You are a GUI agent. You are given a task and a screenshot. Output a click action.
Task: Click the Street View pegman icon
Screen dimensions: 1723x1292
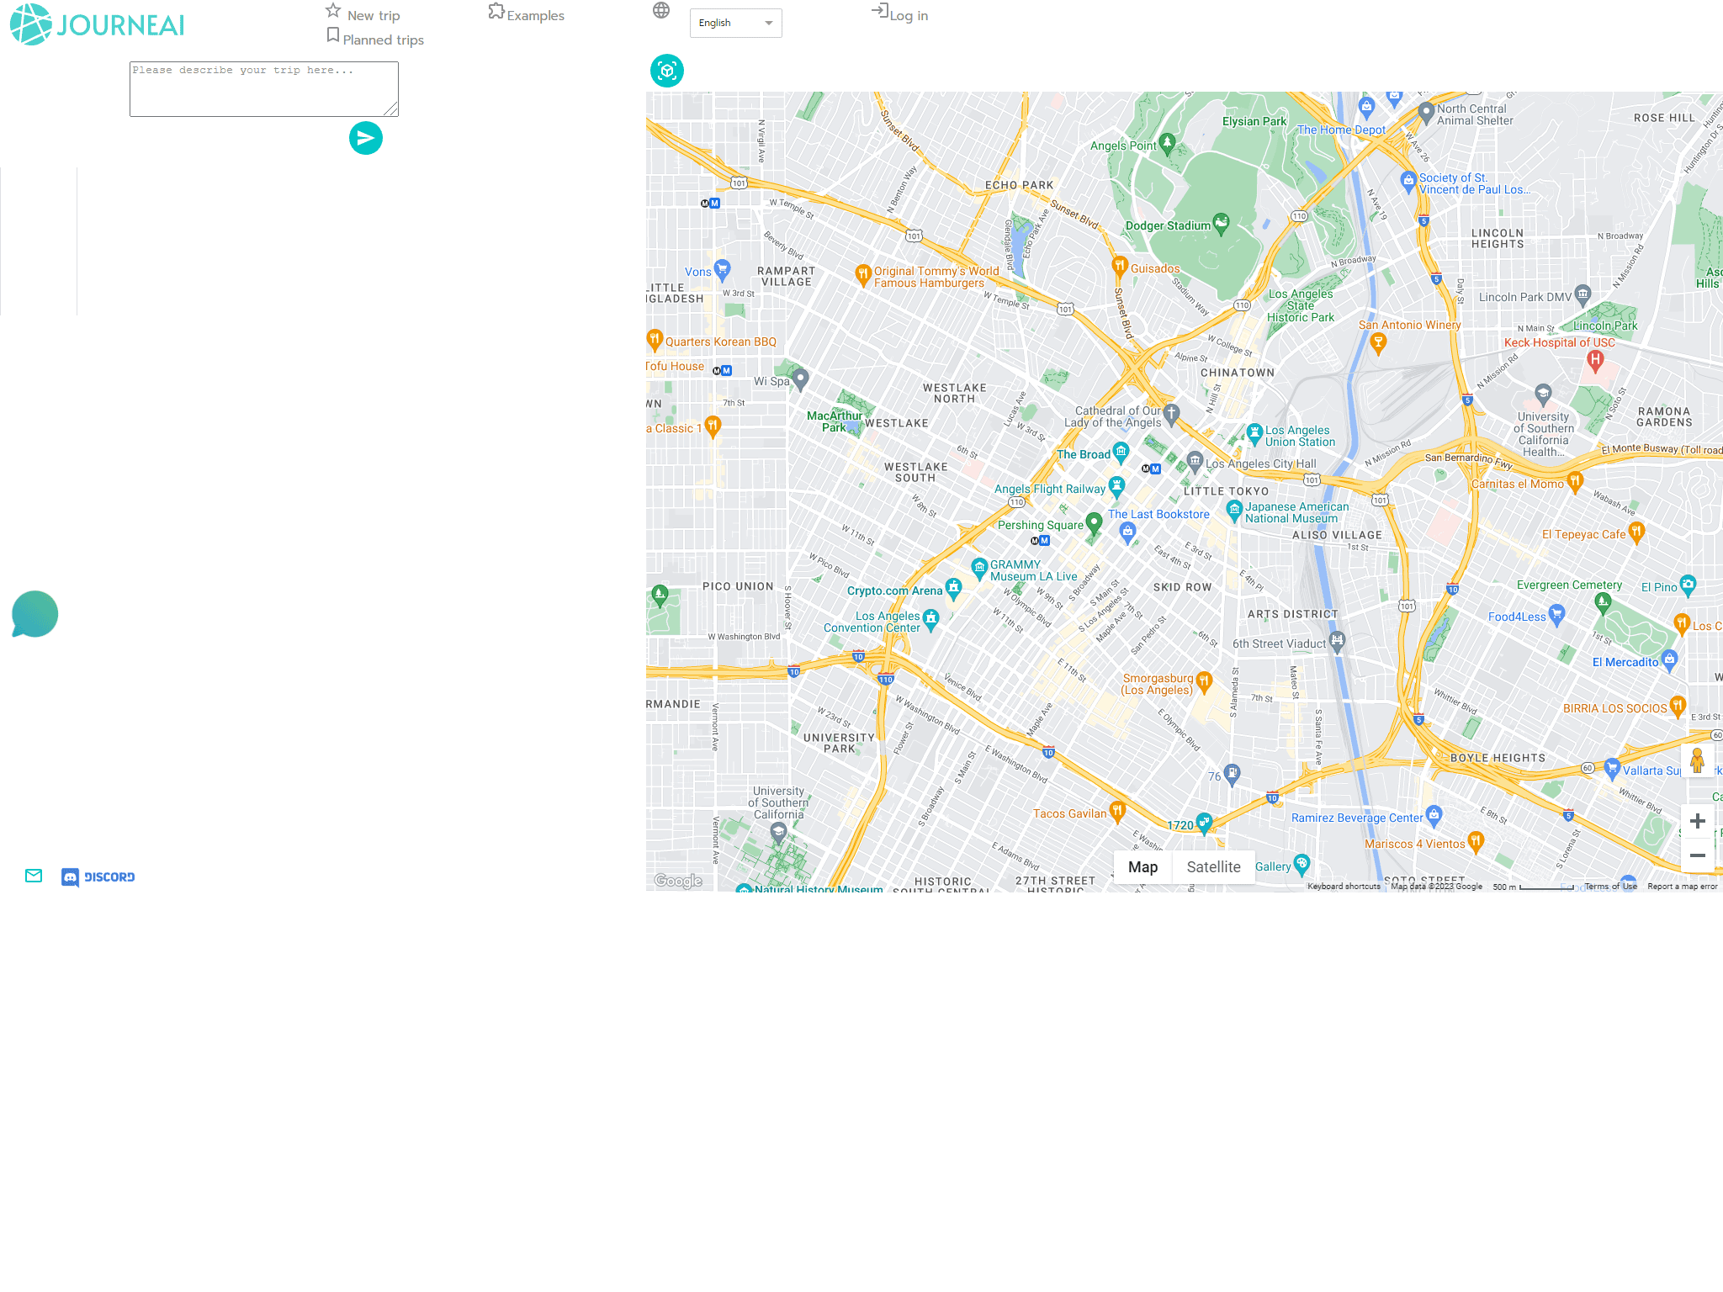coord(1698,760)
